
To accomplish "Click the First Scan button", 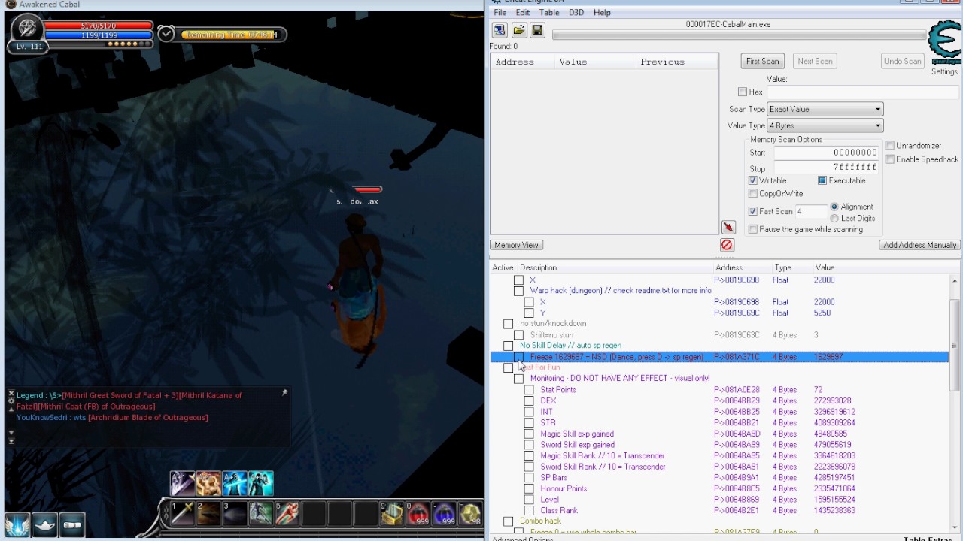I will click(x=763, y=61).
